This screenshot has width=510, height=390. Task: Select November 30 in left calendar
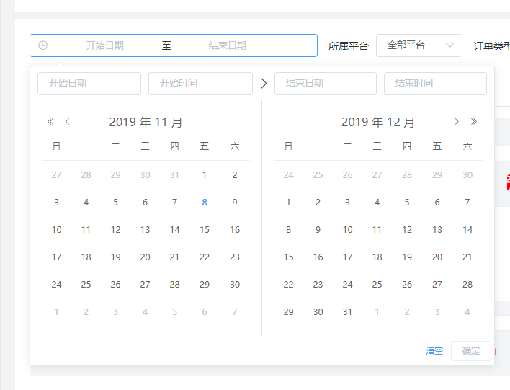pyautogui.click(x=235, y=285)
